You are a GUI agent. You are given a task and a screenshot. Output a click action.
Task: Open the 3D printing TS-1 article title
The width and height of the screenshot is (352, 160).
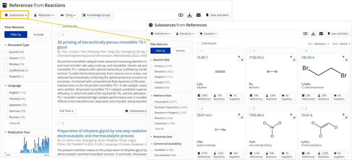pyautogui.click(x=101, y=42)
